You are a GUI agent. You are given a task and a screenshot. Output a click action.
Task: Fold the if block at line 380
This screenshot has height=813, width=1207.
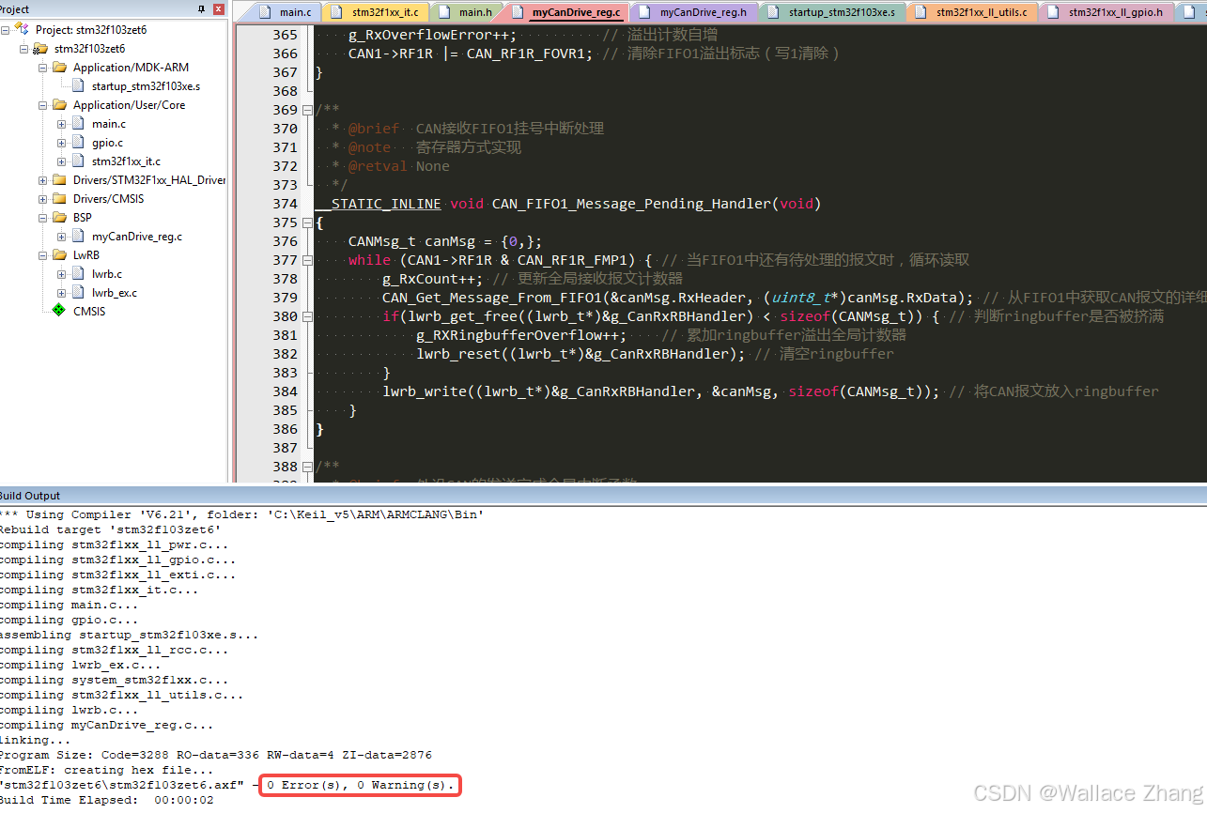tap(306, 316)
